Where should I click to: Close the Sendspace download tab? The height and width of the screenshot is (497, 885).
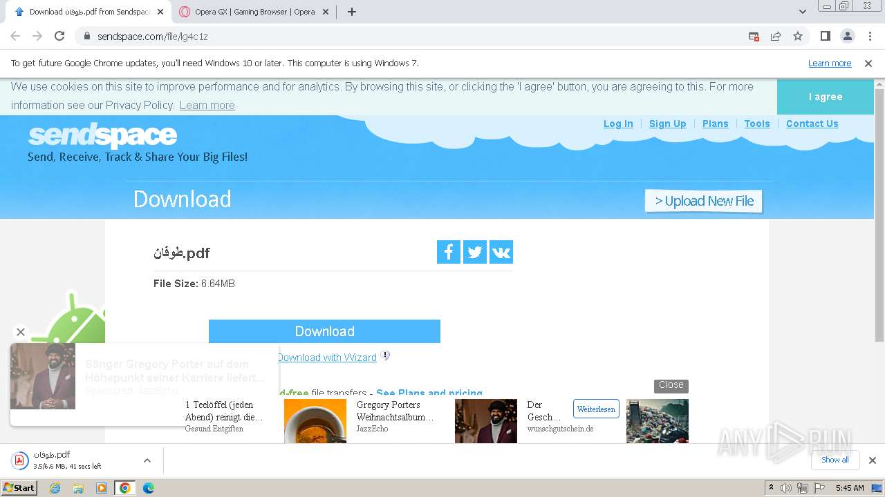pos(160,12)
